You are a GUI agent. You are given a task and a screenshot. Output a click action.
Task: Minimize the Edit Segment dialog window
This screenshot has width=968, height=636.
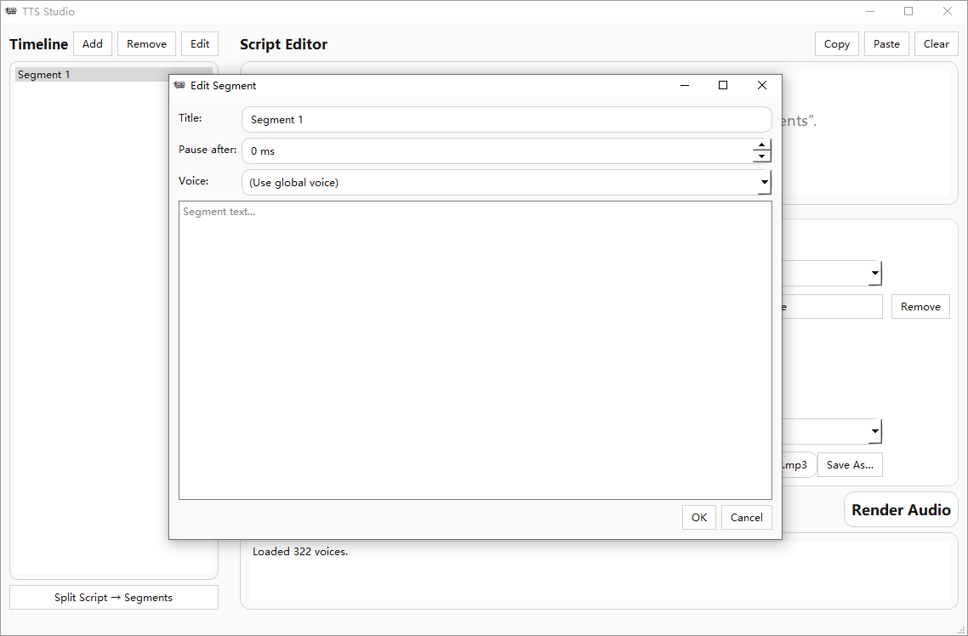(684, 85)
